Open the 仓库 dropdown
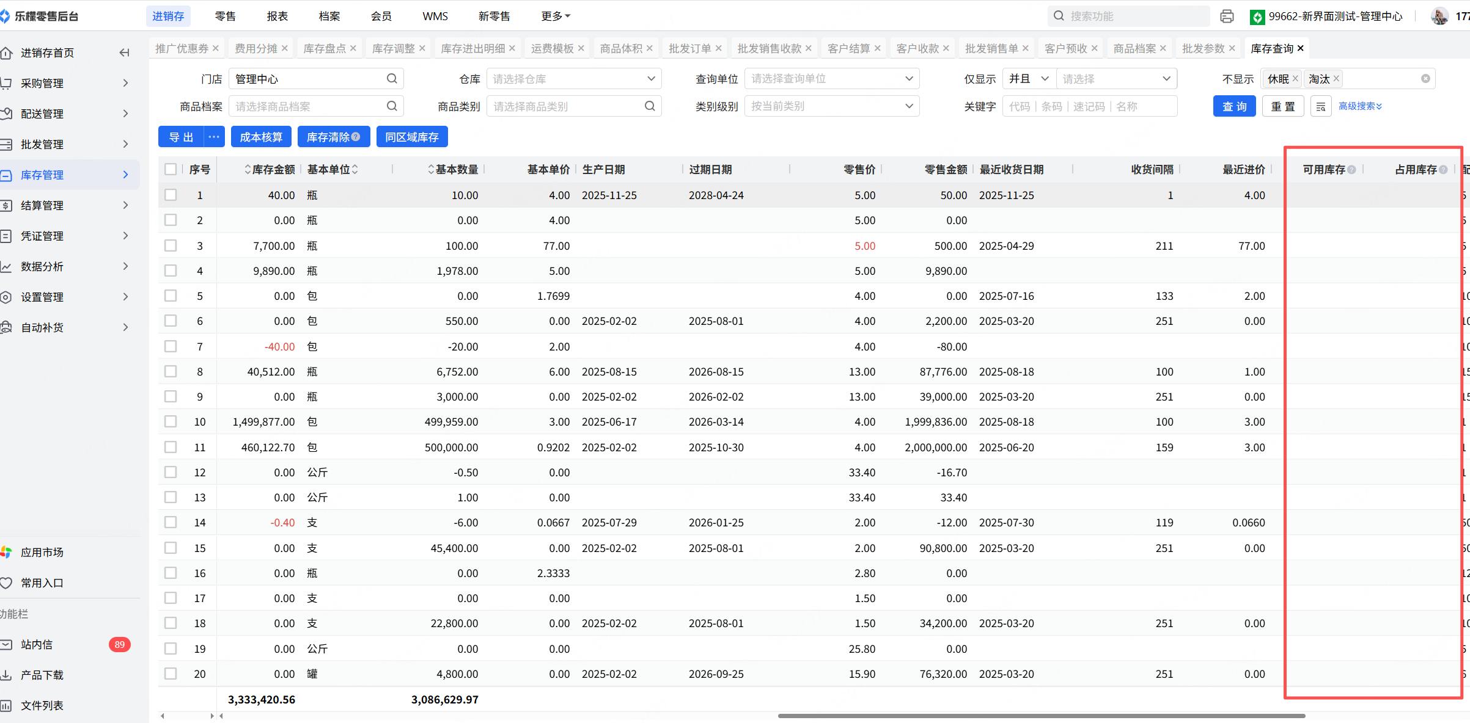Image resolution: width=1470 pixels, height=723 pixels. [x=573, y=79]
